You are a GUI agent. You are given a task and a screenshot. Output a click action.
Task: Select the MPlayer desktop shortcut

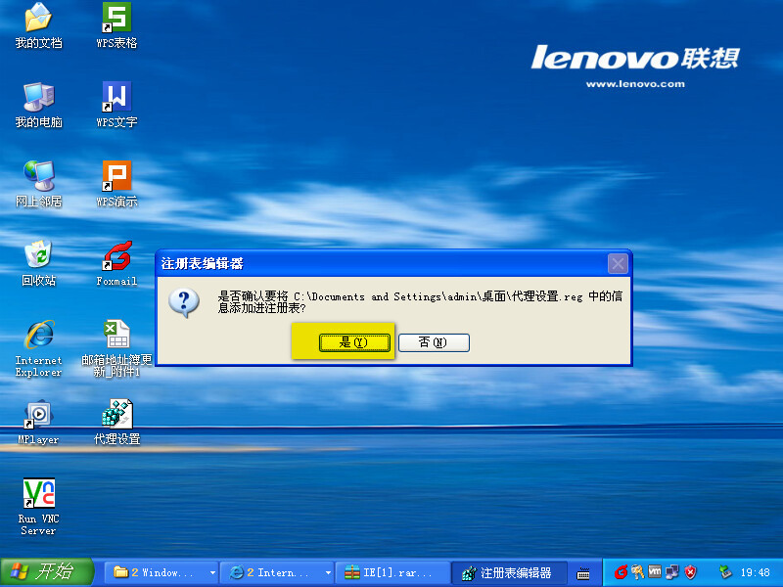(38, 415)
